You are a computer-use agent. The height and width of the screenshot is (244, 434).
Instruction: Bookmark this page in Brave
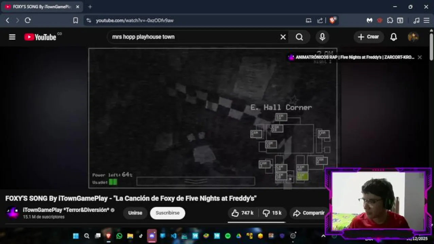(75, 20)
